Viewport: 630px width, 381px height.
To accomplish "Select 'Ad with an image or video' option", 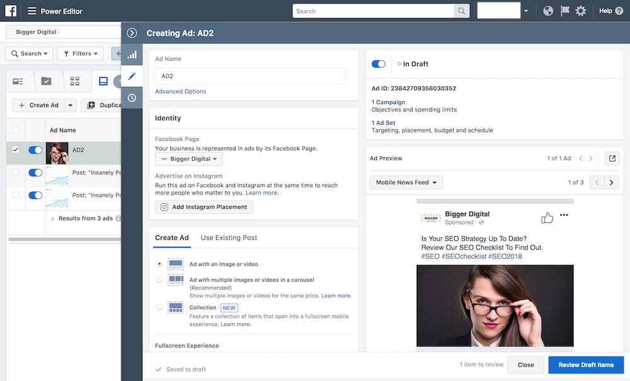I will point(159,264).
